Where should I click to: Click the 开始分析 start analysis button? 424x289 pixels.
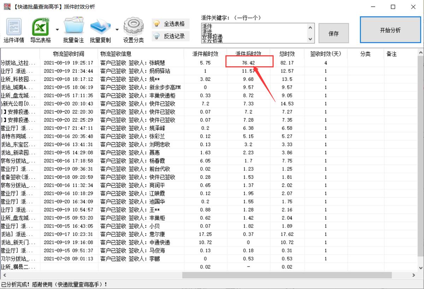[390, 30]
